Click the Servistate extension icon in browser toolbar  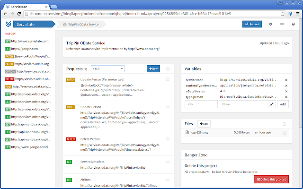290,14
